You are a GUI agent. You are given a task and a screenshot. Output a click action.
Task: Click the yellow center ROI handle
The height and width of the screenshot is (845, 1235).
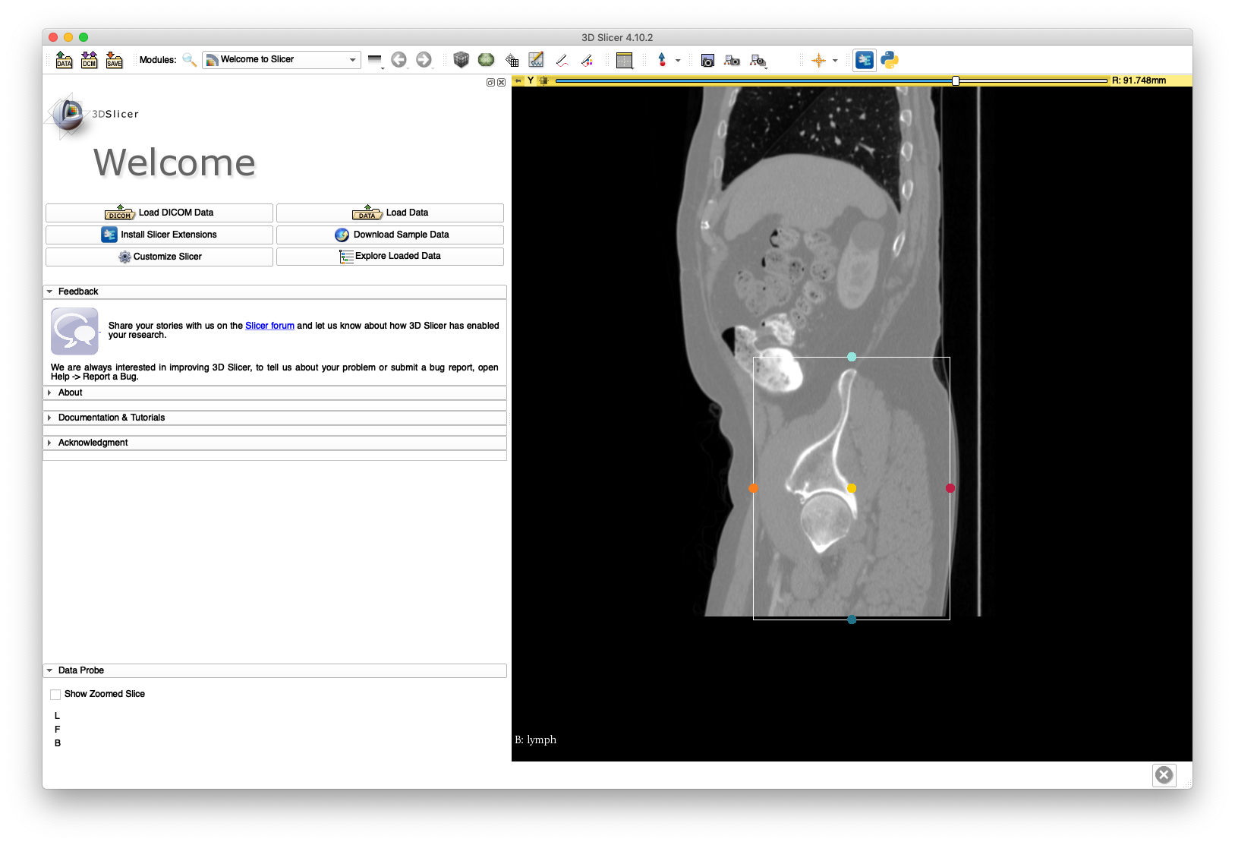(x=852, y=488)
